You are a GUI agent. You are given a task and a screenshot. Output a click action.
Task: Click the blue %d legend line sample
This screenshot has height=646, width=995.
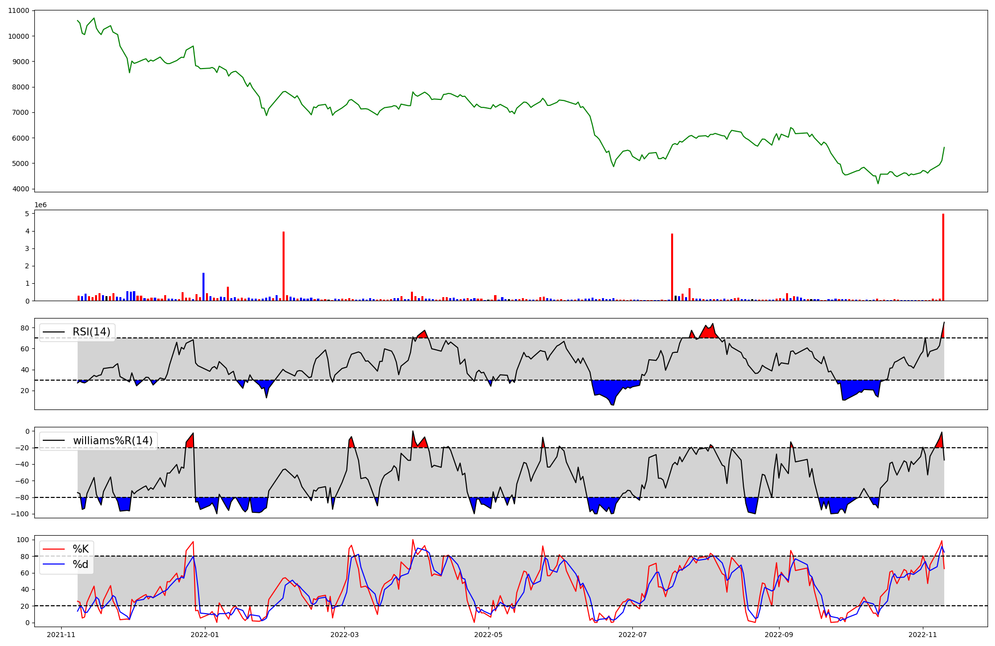[x=54, y=565]
